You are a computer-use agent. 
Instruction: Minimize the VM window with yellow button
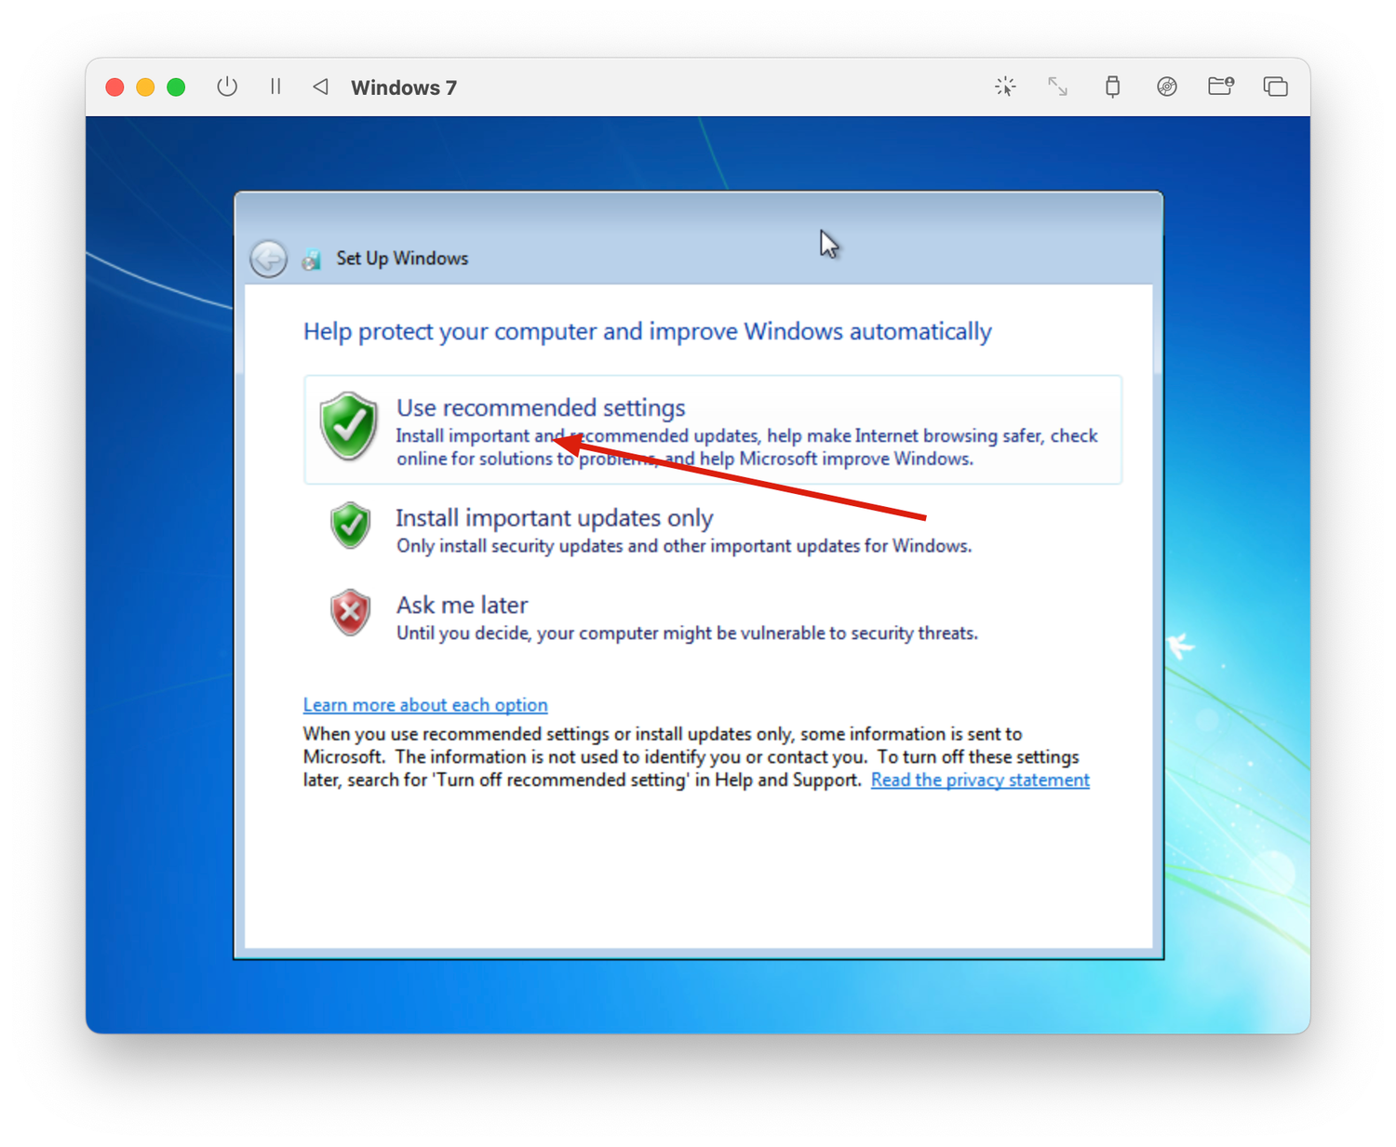pyautogui.click(x=145, y=87)
